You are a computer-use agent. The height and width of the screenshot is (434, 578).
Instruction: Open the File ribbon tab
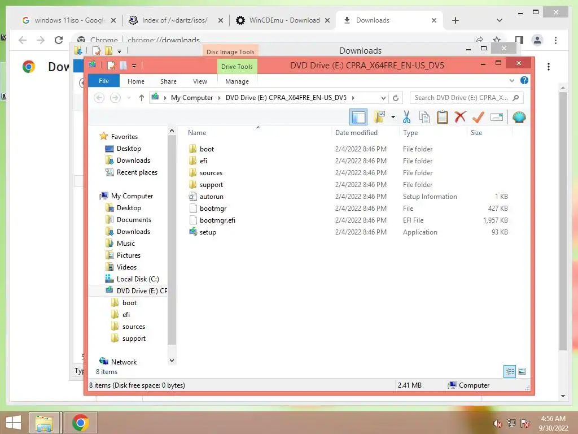coord(104,81)
